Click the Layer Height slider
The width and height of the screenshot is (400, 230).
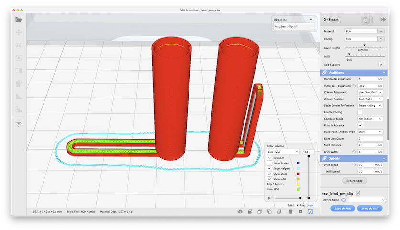coord(364,47)
